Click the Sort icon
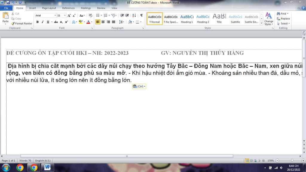 click(x=134, y=16)
